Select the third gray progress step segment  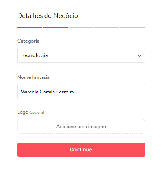(81, 27)
